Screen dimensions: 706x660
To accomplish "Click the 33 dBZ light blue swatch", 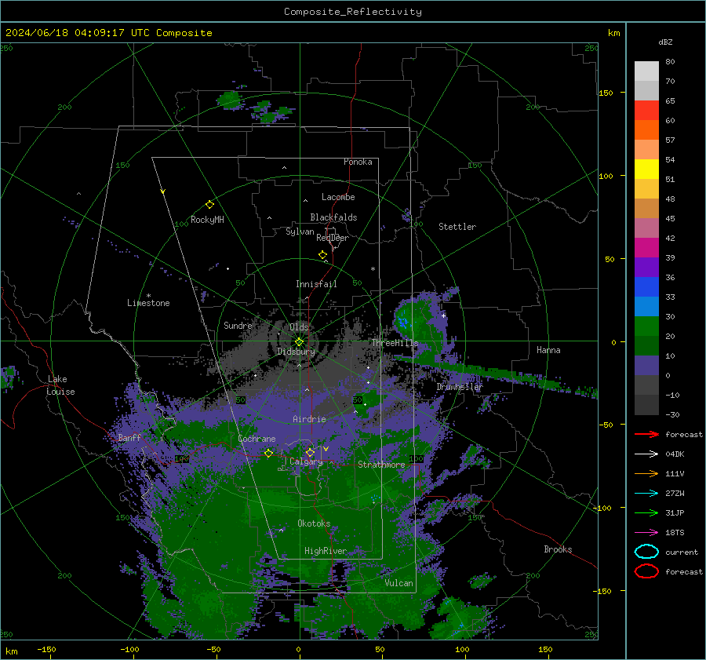I will (x=646, y=306).
